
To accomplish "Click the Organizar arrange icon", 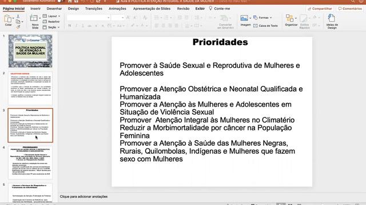I will point(290,18).
